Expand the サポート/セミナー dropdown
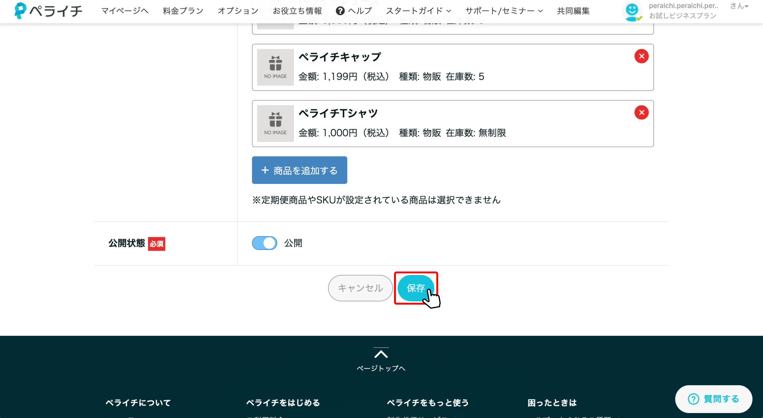Image resolution: width=763 pixels, height=418 pixels. pos(504,11)
